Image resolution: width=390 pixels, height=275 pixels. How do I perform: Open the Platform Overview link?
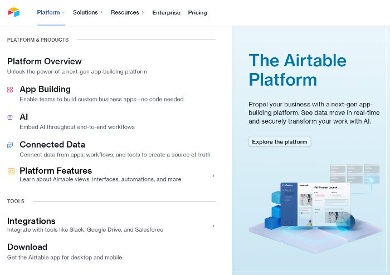point(44,61)
